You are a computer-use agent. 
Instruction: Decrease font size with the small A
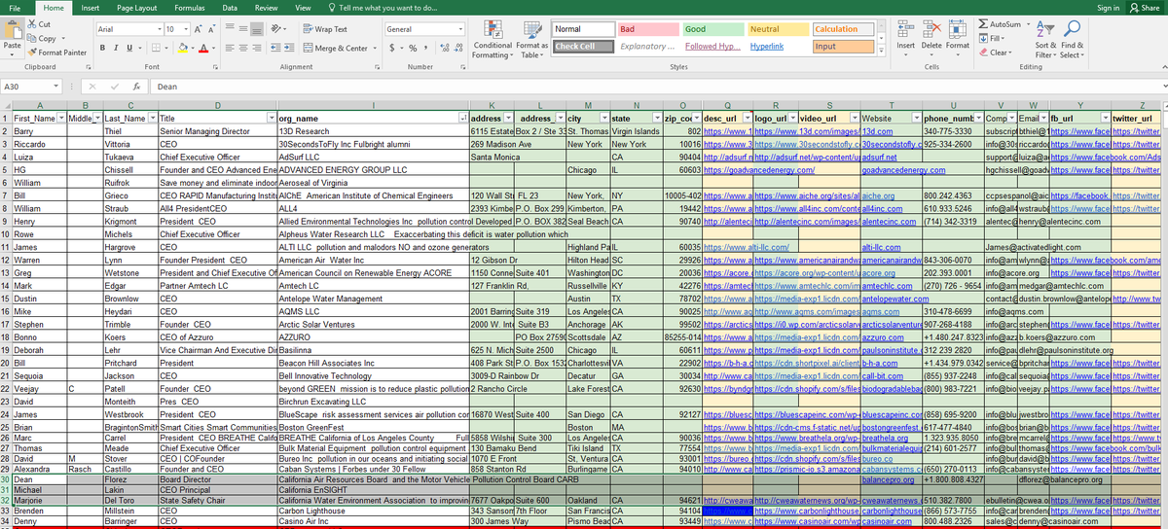(x=213, y=30)
